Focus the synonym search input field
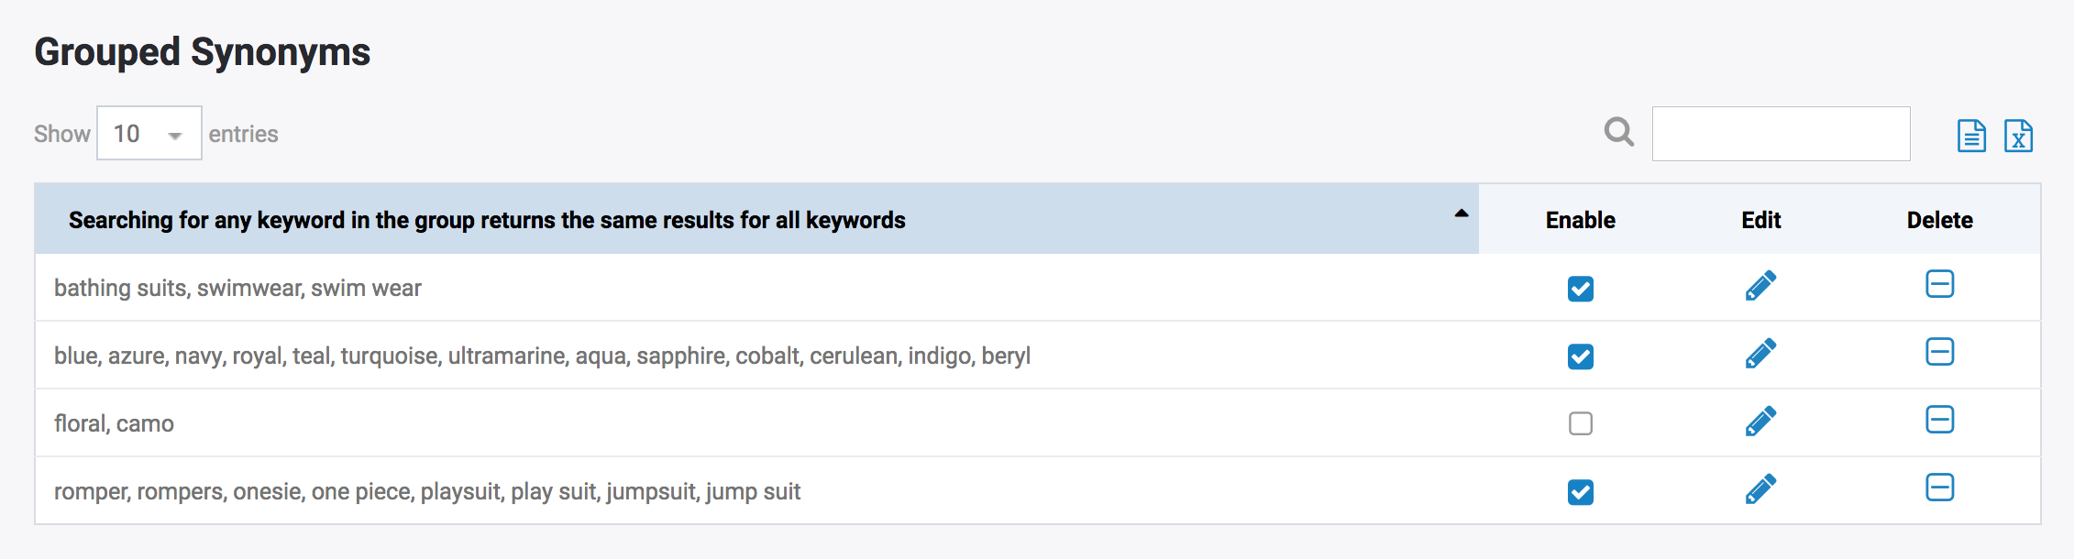 1782,134
